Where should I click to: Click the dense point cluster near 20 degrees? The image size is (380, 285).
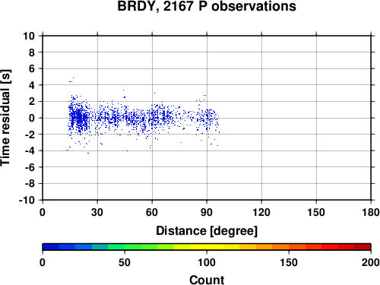(79, 118)
